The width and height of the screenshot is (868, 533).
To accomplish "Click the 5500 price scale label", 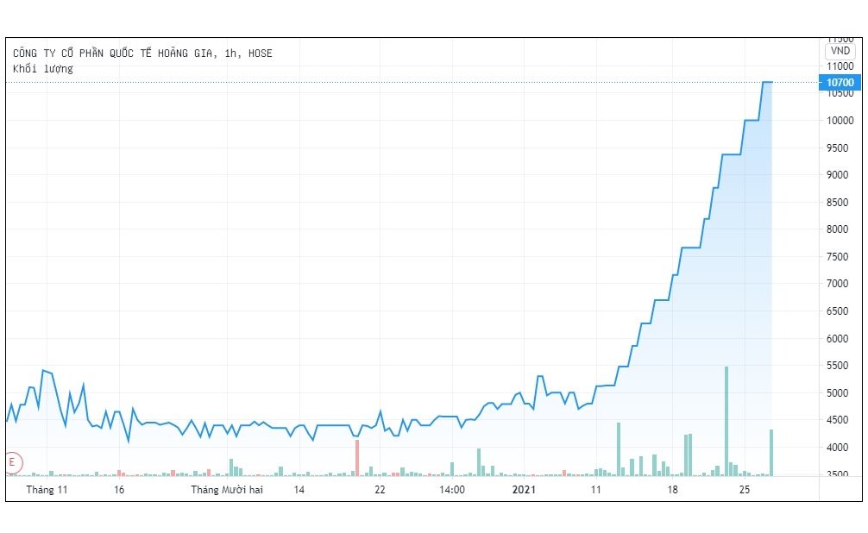I will tap(840, 367).
